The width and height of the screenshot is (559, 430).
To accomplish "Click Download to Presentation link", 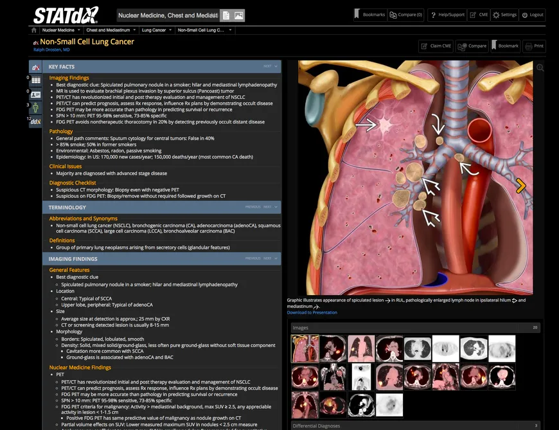I will (x=312, y=312).
